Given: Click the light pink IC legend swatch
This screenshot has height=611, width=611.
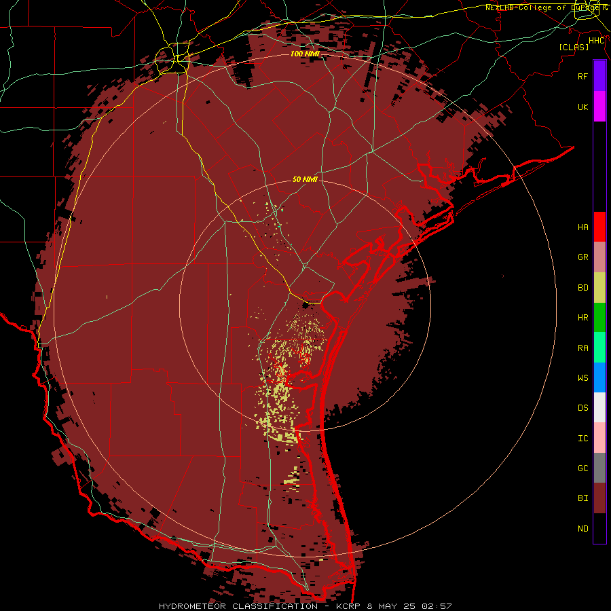Looking at the screenshot, I should click(x=599, y=438).
